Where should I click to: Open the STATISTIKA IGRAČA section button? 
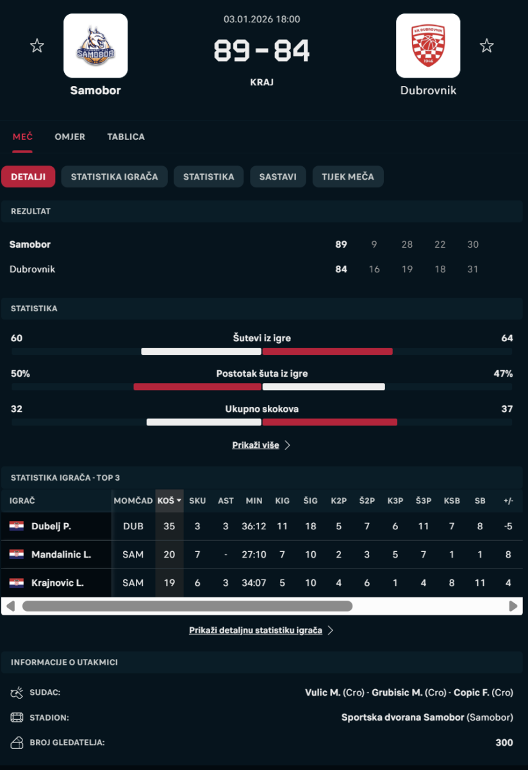114,176
